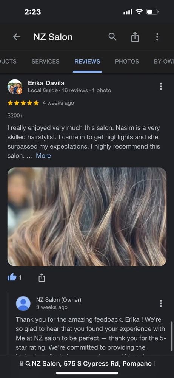Screen dimensions: 174x378
Task: View Erika Davila's reviewer profile name
Action: (x=46, y=83)
